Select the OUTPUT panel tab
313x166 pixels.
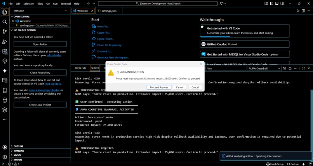[x=95, y=68]
